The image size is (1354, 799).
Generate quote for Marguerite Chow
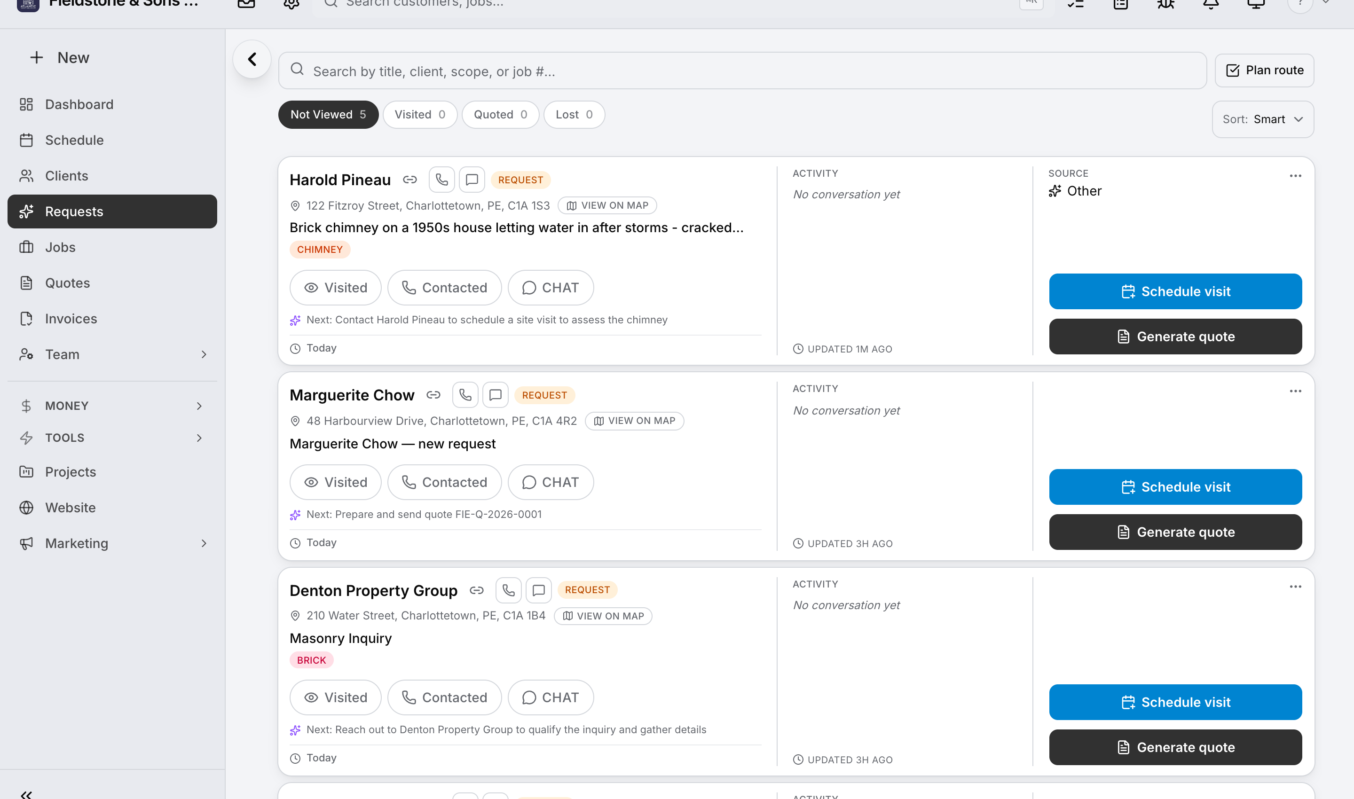(x=1175, y=532)
